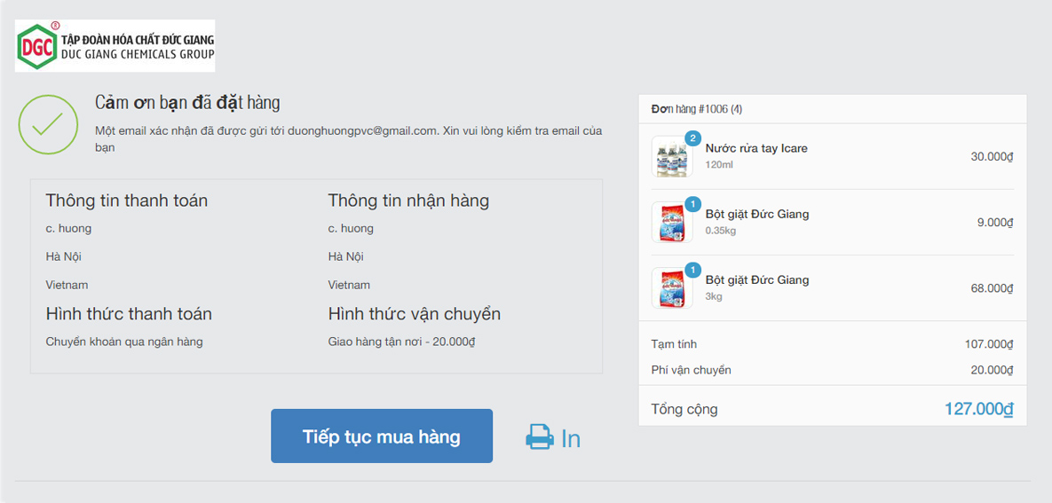1052x503 pixels.
Task: Click the Thông tin nhận hàng heading
Action: [408, 200]
